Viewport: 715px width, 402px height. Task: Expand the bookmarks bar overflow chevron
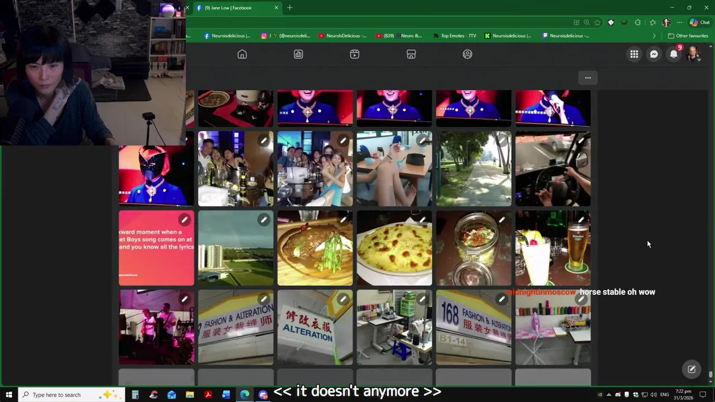click(654, 36)
